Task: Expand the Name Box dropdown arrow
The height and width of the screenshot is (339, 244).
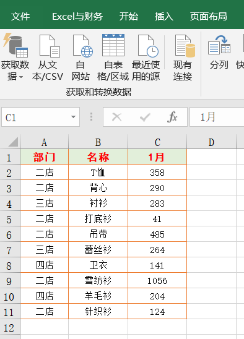Action: (74, 117)
